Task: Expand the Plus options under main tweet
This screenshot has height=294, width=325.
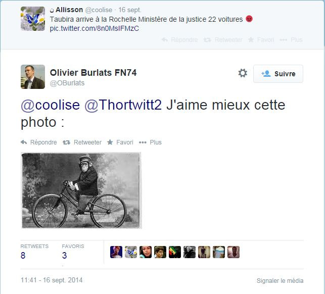Action: point(150,142)
